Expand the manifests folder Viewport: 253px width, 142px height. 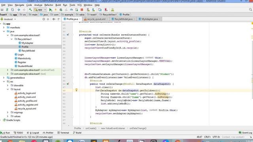tap(4, 28)
